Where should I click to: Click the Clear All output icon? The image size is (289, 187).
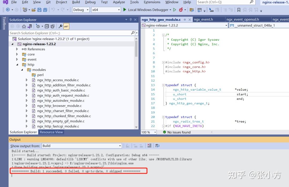[x=149, y=146]
